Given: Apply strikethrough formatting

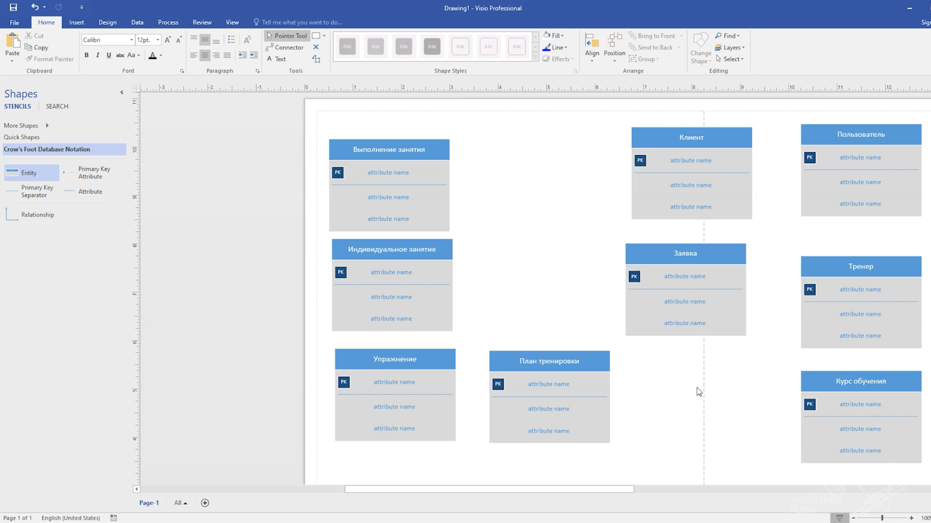Looking at the screenshot, I should click(120, 55).
